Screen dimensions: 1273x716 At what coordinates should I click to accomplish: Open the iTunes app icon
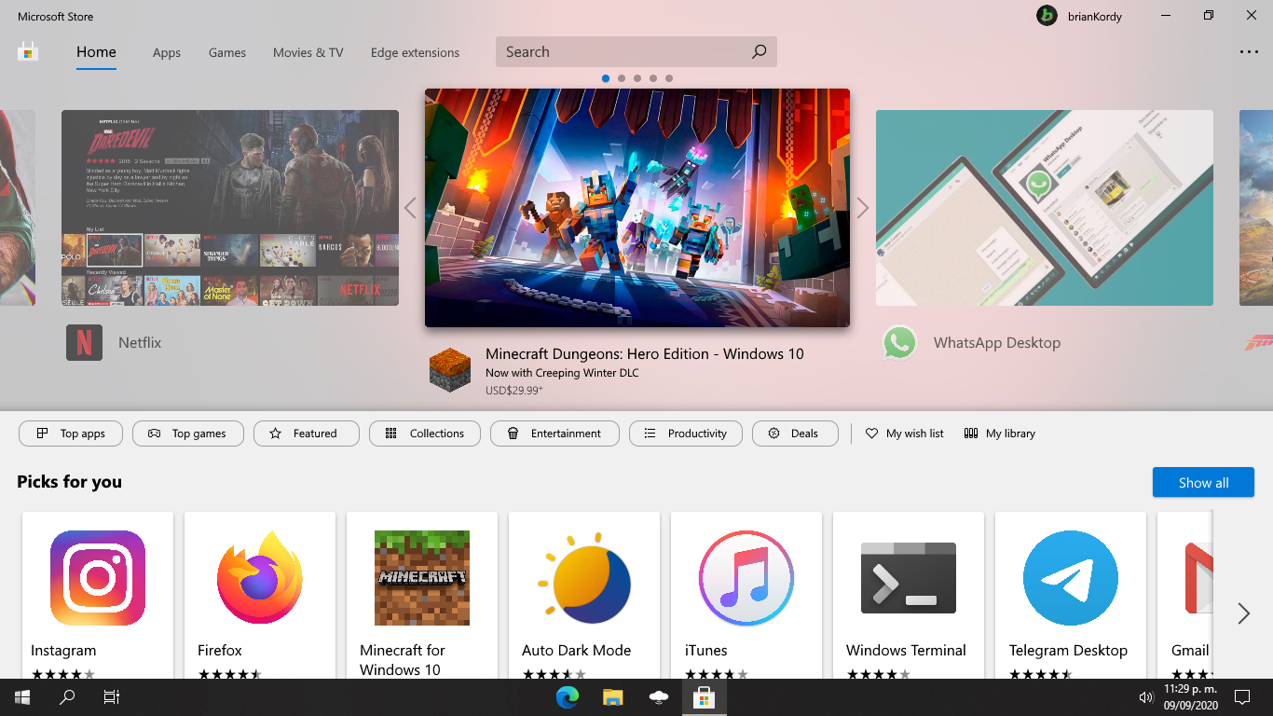coord(746,578)
